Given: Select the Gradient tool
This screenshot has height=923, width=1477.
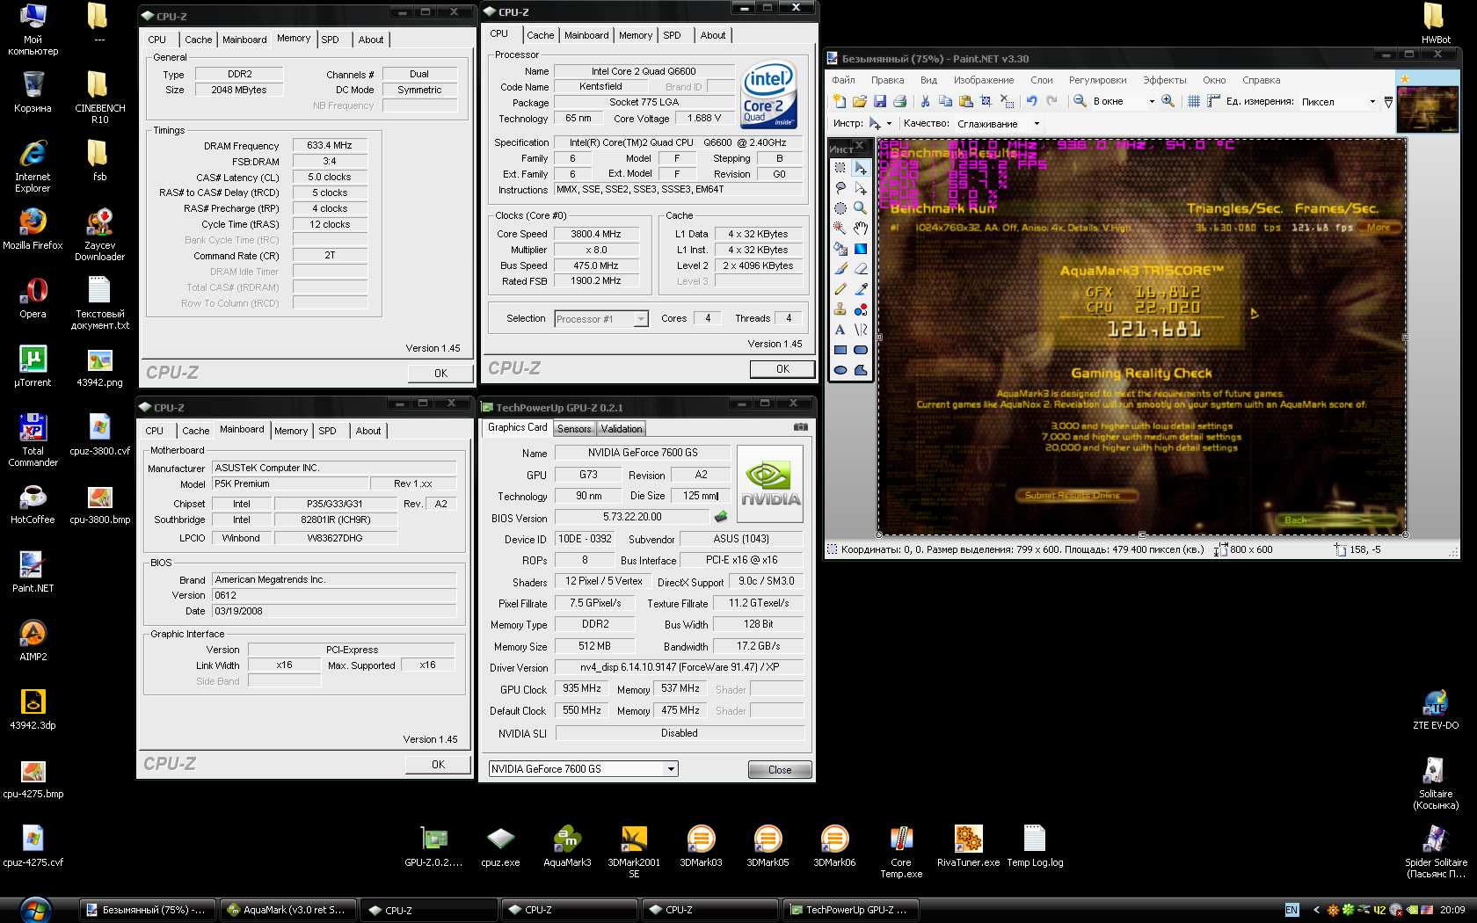Looking at the screenshot, I should [x=861, y=248].
